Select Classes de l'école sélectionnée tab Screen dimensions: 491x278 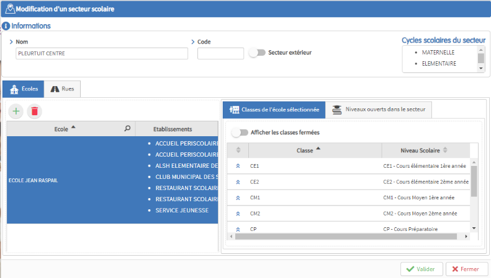(x=274, y=110)
